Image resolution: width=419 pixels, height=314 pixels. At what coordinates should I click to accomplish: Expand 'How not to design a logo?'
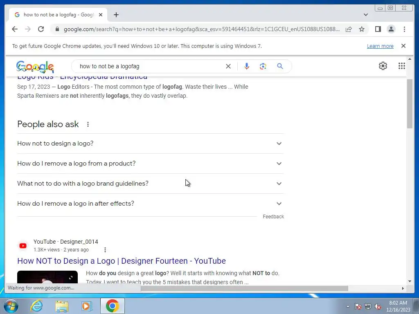point(150,144)
